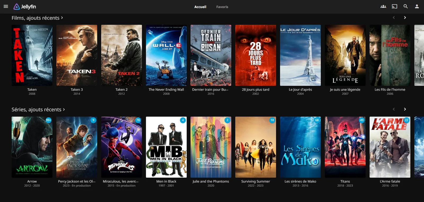Open the Titans series poster
Screen dimensions: 424x202
(345, 147)
